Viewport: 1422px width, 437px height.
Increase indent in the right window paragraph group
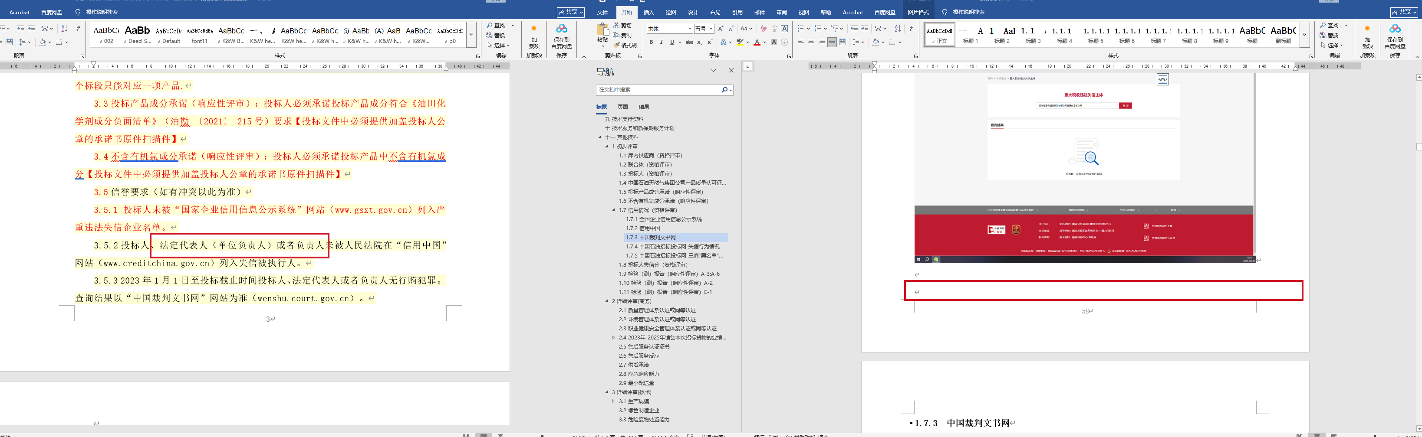point(865,29)
